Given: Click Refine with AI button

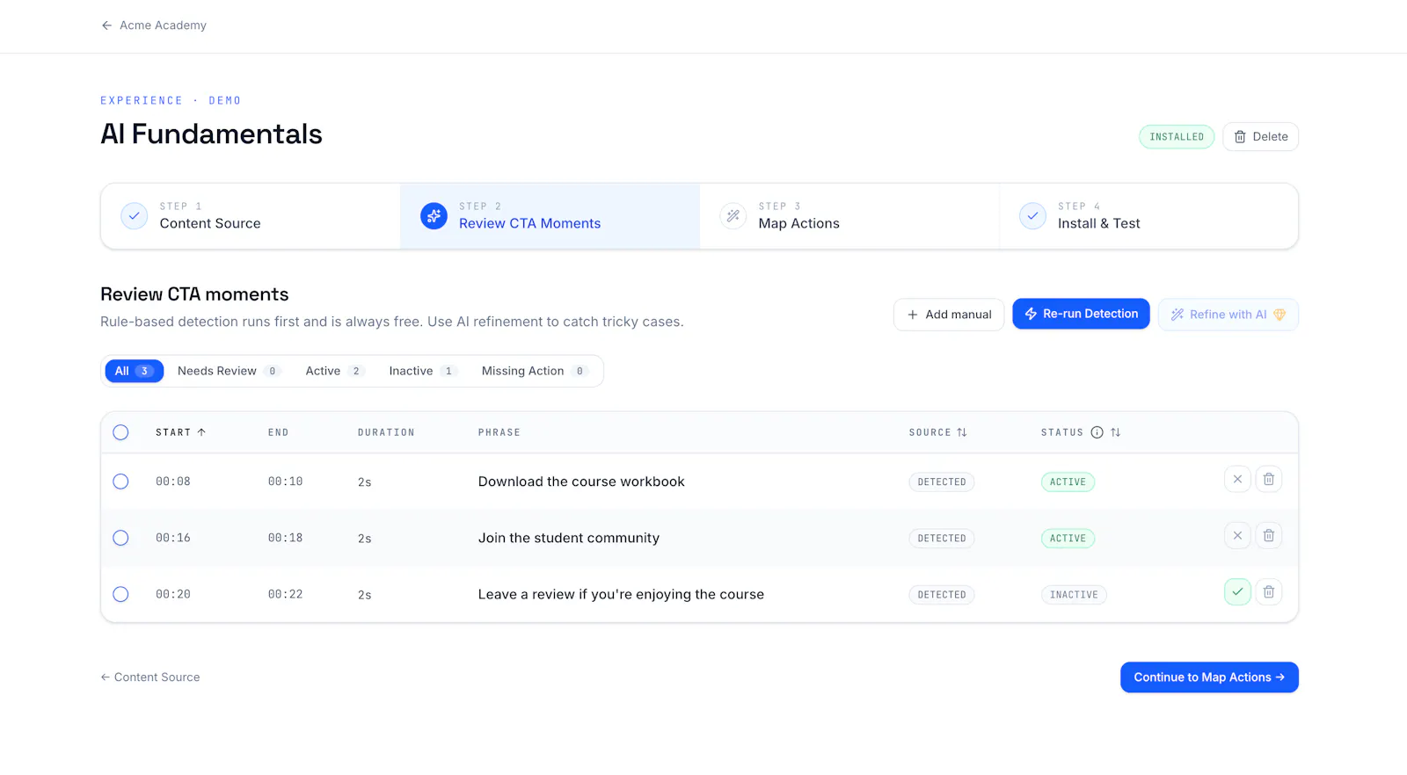Looking at the screenshot, I should pos(1228,315).
